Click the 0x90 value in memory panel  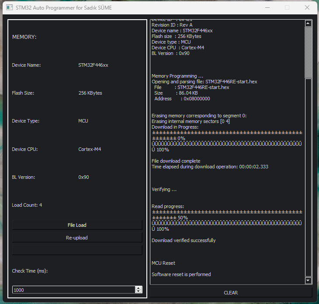click(x=83, y=177)
